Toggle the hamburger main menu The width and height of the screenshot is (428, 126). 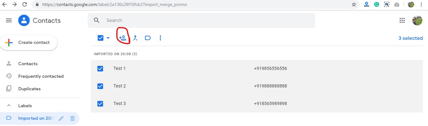tap(9, 20)
